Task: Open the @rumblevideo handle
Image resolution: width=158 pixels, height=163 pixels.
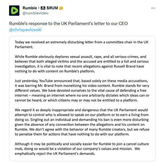Action: (x=35, y=13)
